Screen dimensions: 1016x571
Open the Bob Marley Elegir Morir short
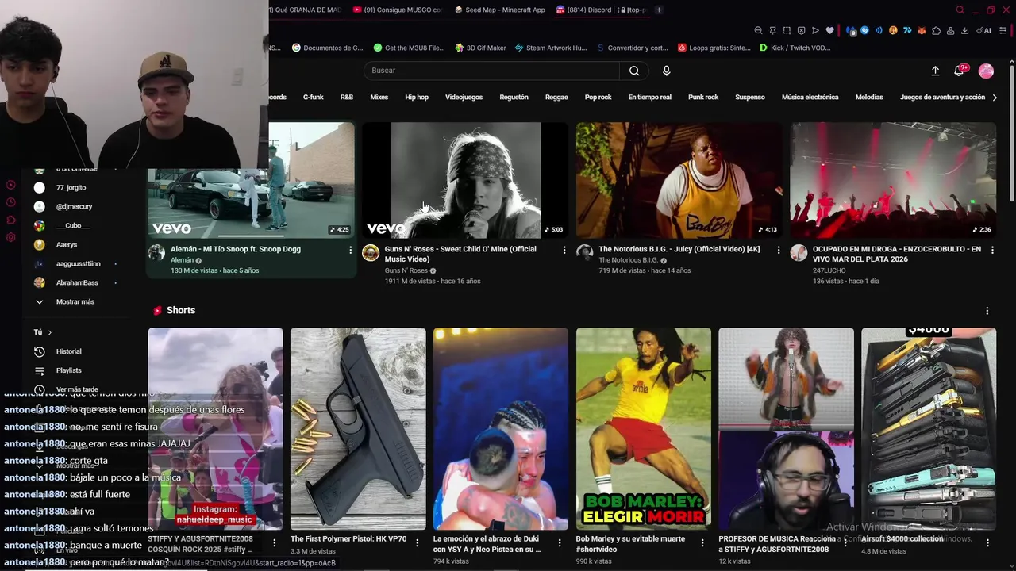point(644,428)
